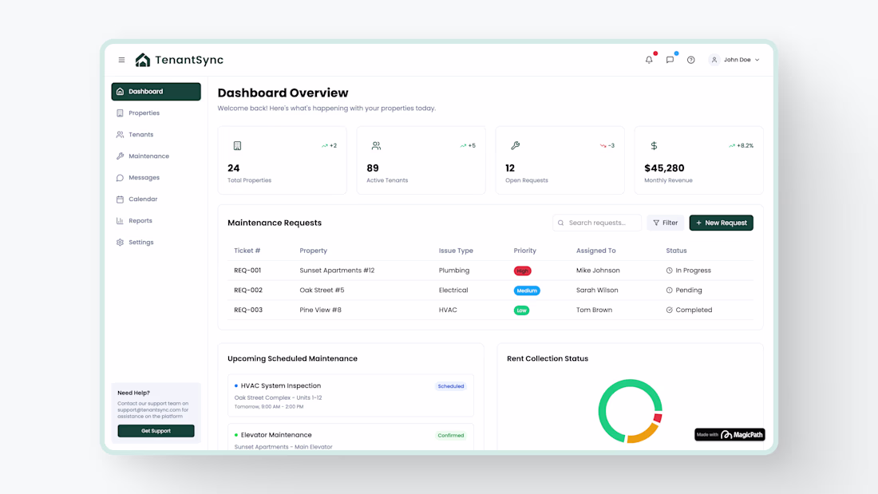Click the red High priority badge
This screenshot has height=494, width=878.
click(x=523, y=271)
